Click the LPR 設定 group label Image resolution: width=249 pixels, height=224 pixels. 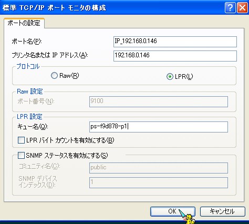click(29, 117)
